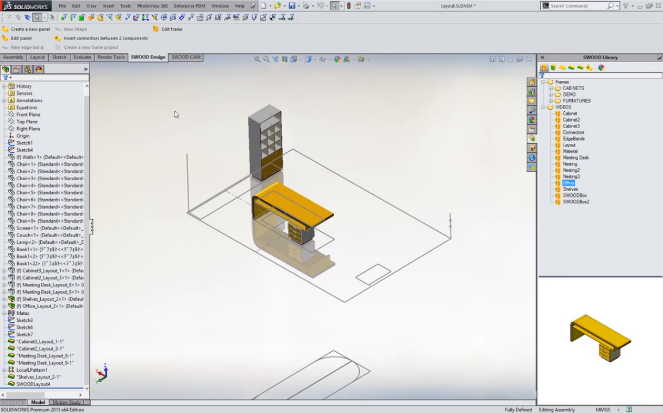Click the Search Commands input field
663x413 pixels.
point(578,6)
